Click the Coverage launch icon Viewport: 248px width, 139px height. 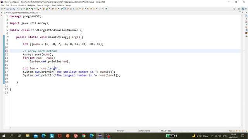click(x=32, y=9)
